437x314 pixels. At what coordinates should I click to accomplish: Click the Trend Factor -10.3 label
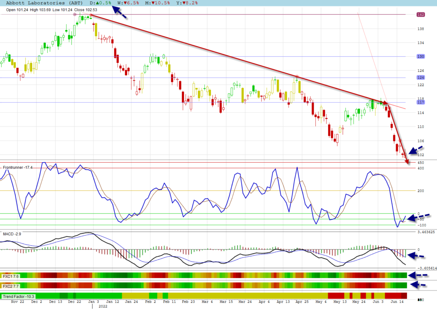click(18, 296)
